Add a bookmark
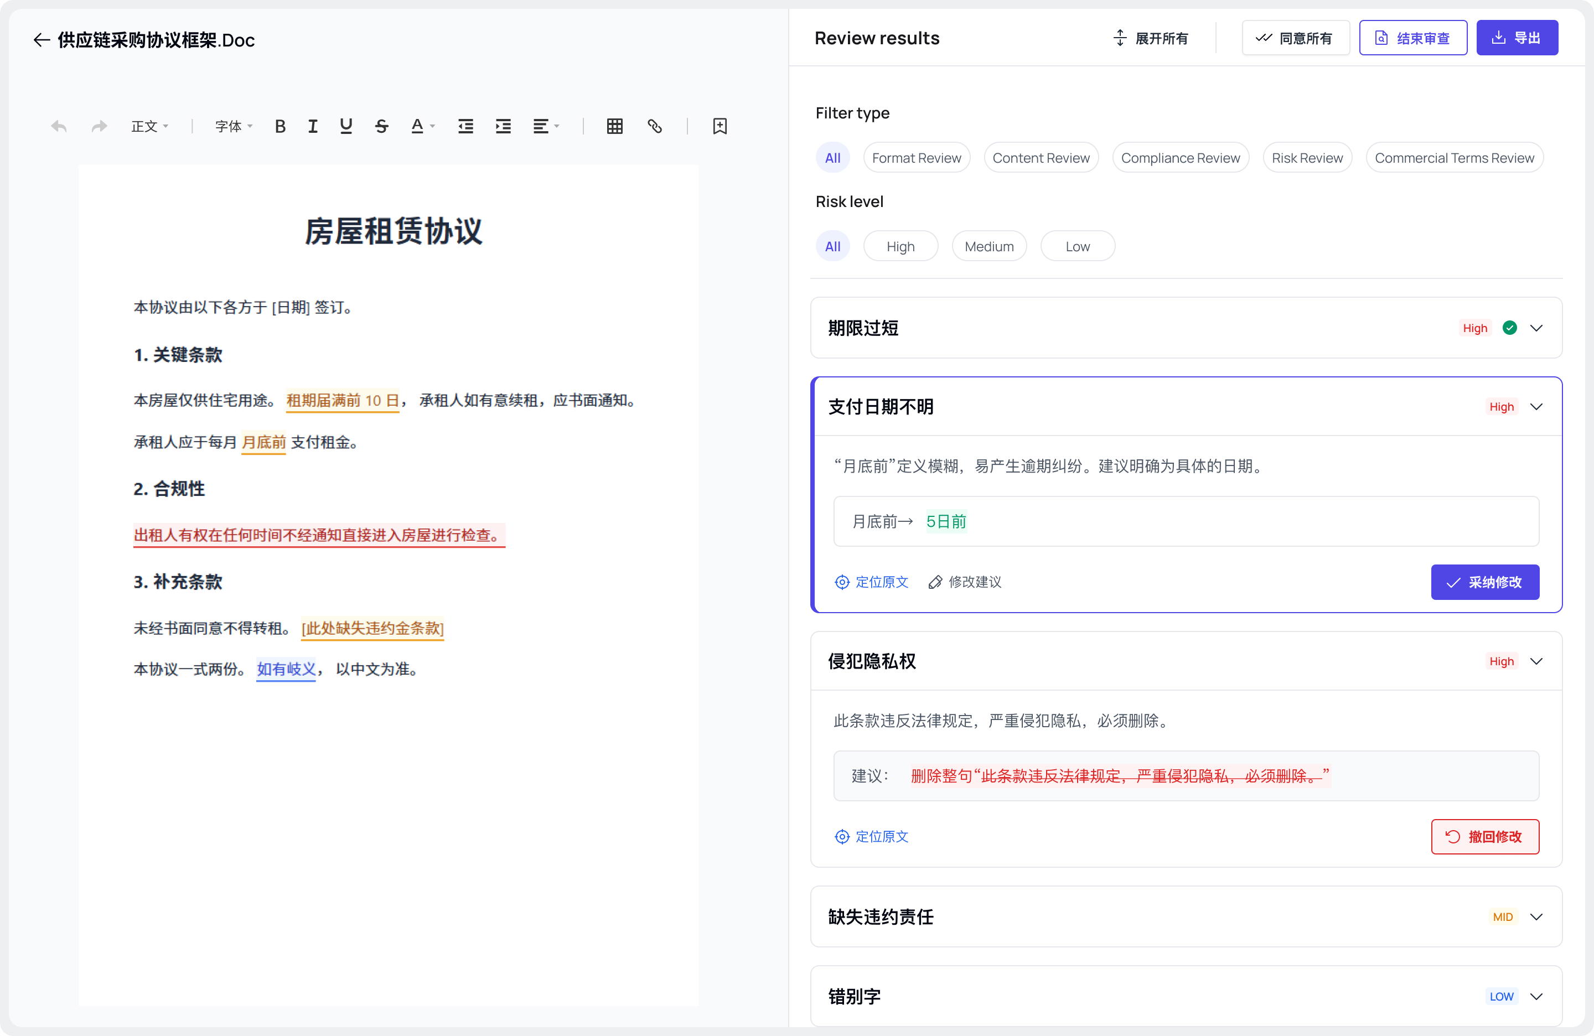Viewport: 1594px width, 1036px height. pos(720,126)
